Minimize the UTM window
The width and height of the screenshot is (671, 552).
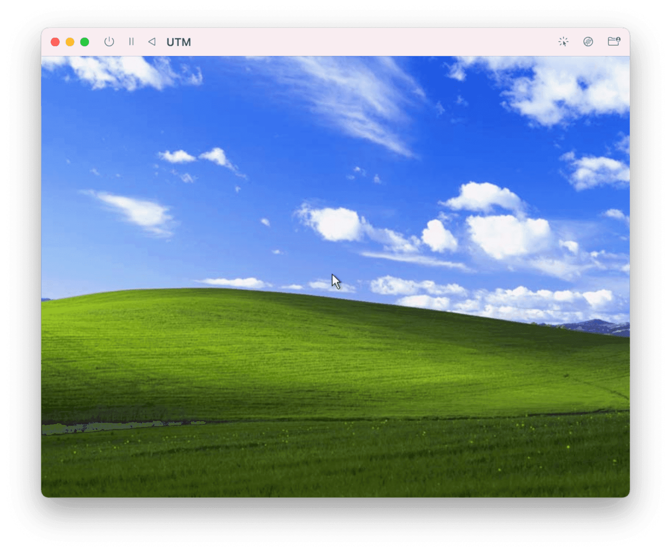69,42
